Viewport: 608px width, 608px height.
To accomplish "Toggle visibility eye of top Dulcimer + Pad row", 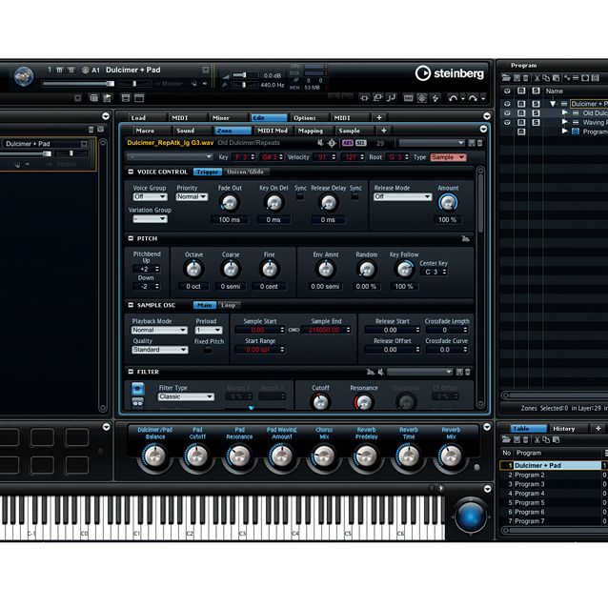I will [x=507, y=104].
